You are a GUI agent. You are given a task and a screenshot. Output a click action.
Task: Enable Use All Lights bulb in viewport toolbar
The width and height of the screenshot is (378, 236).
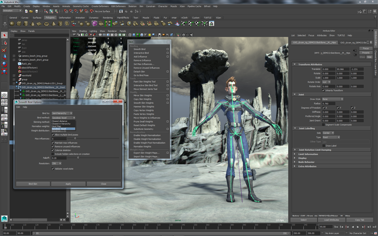click(x=150, y=35)
